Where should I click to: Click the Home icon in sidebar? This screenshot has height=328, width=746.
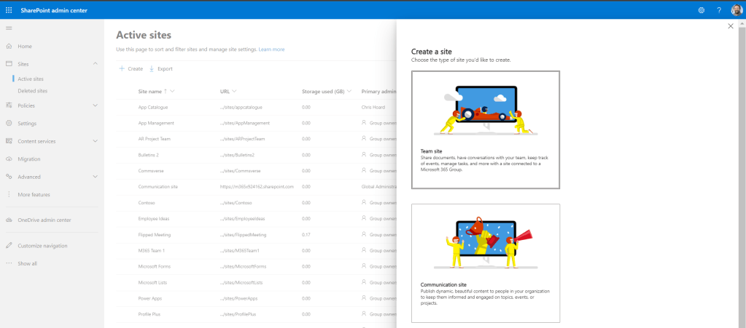coord(9,47)
